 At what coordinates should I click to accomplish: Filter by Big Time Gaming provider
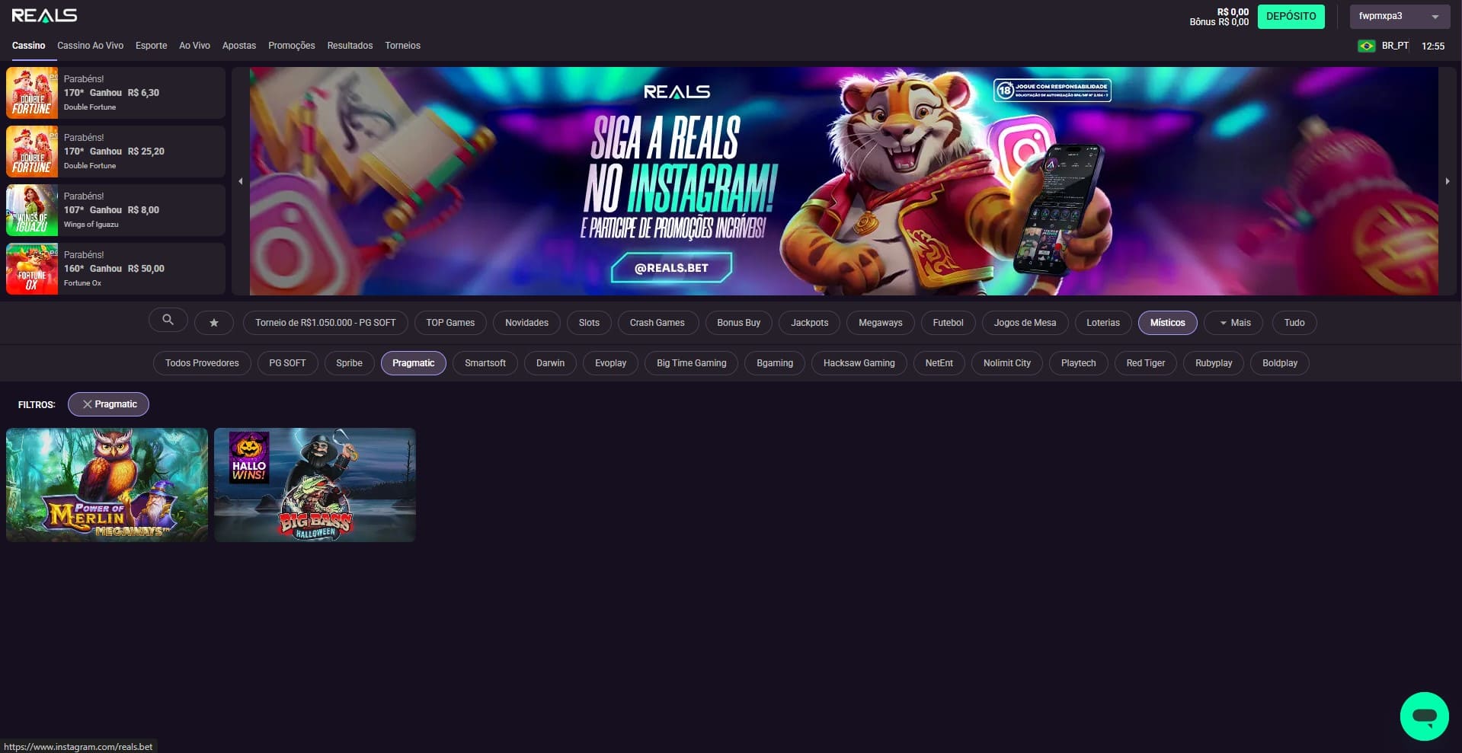691,363
